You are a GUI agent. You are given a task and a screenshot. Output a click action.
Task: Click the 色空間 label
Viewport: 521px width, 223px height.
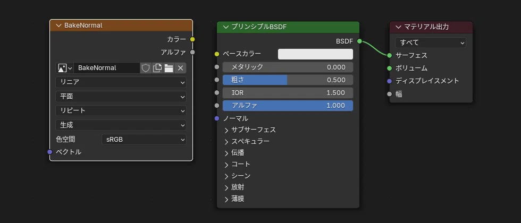click(x=65, y=140)
